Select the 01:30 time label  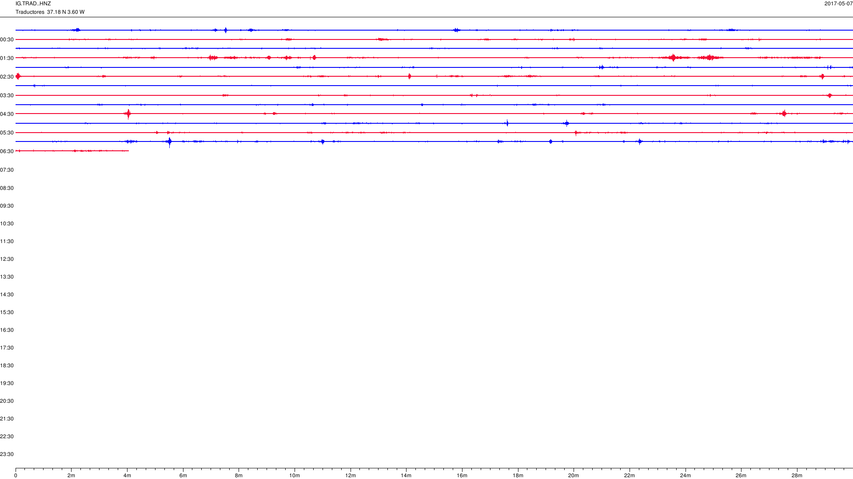coord(7,58)
